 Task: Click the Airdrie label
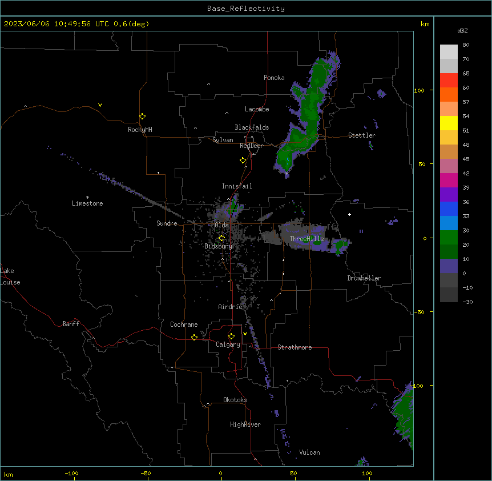pyautogui.click(x=230, y=307)
